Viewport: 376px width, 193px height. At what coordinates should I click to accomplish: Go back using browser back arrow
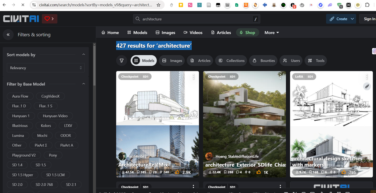pyautogui.click(x=4, y=5)
